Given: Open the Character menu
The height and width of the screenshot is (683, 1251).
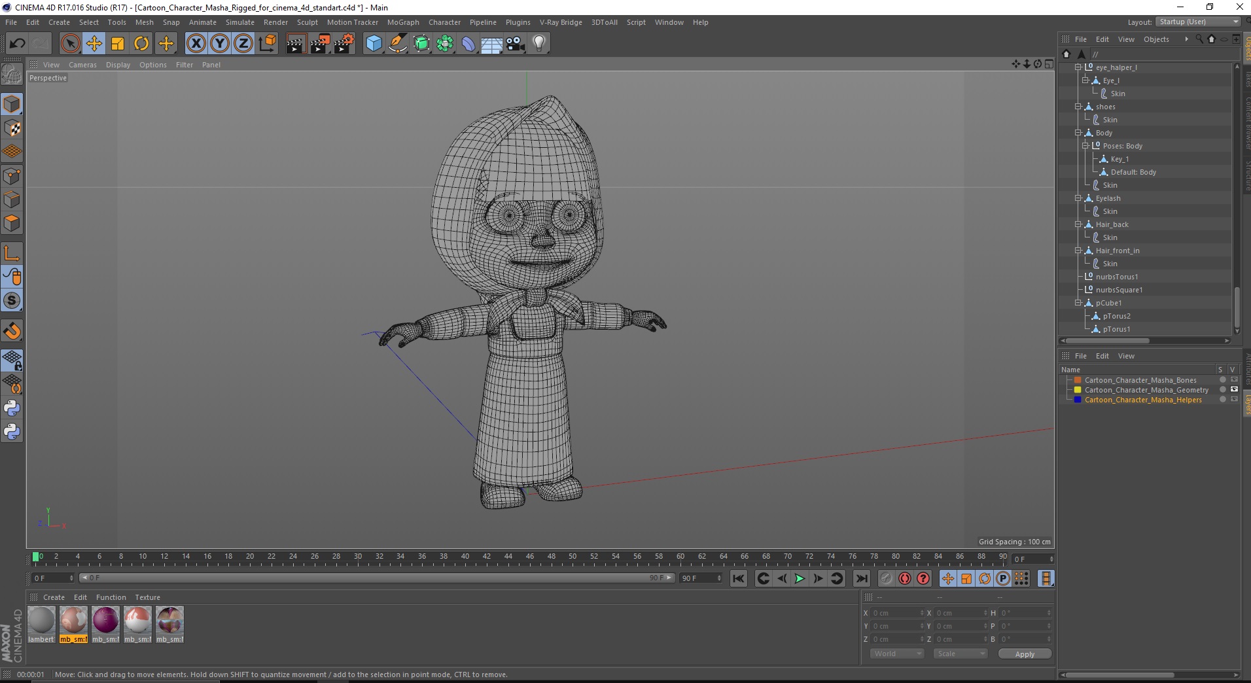Looking at the screenshot, I should click(x=444, y=22).
